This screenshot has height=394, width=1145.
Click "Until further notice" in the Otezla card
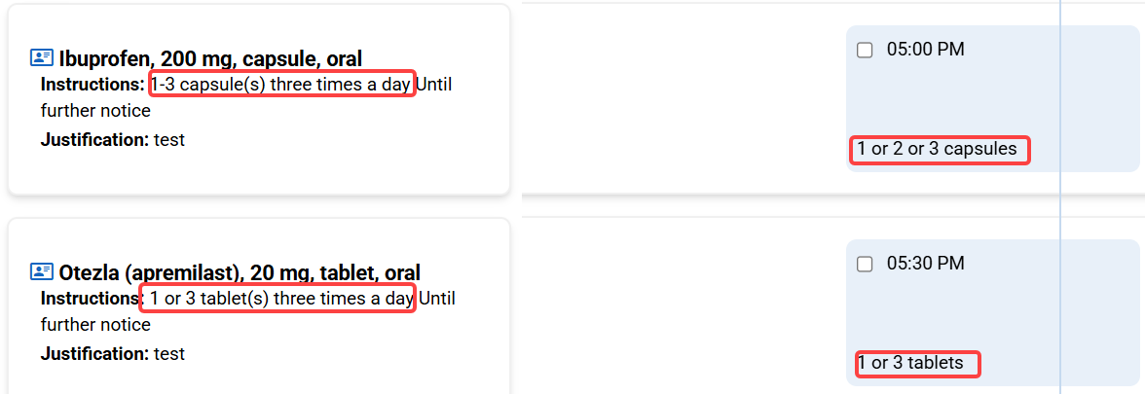95,325
